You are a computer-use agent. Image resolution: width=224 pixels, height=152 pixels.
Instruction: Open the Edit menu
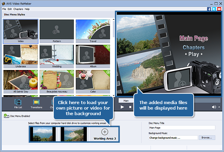(10, 9)
